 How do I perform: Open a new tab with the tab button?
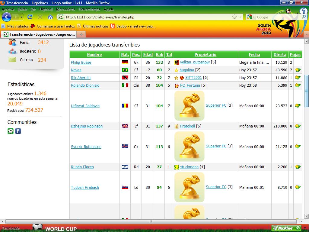tap(81, 34)
